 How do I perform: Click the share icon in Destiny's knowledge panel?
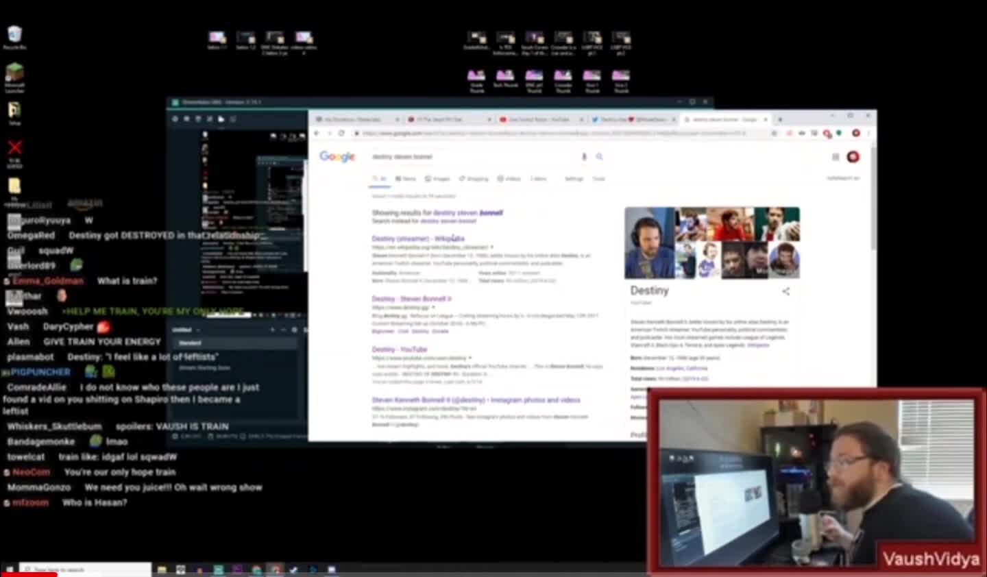click(x=785, y=291)
